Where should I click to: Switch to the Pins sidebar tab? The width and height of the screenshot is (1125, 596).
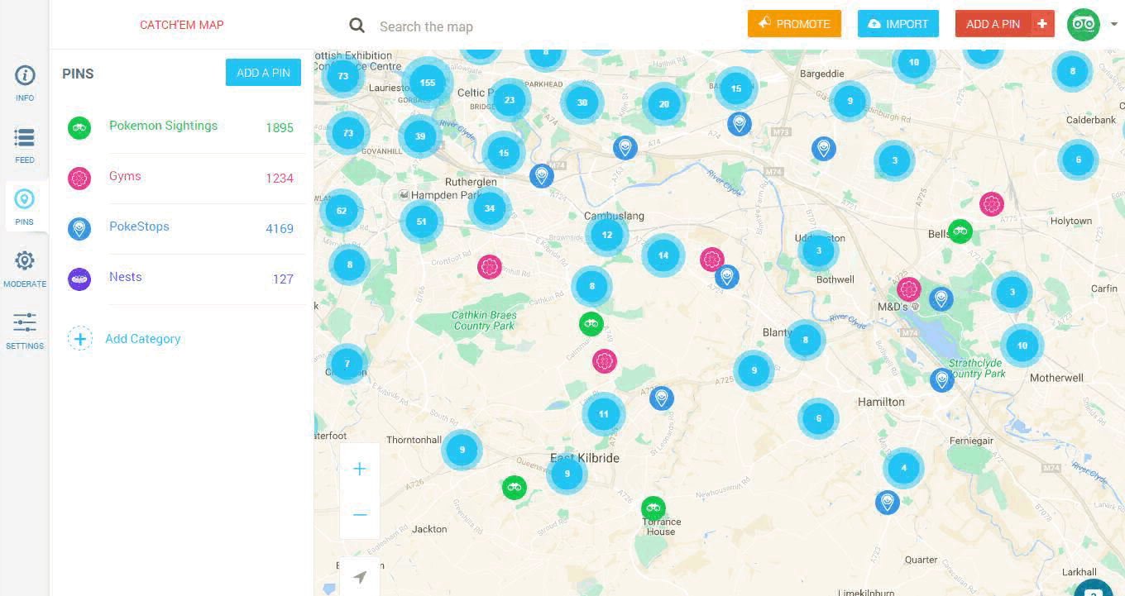(25, 206)
